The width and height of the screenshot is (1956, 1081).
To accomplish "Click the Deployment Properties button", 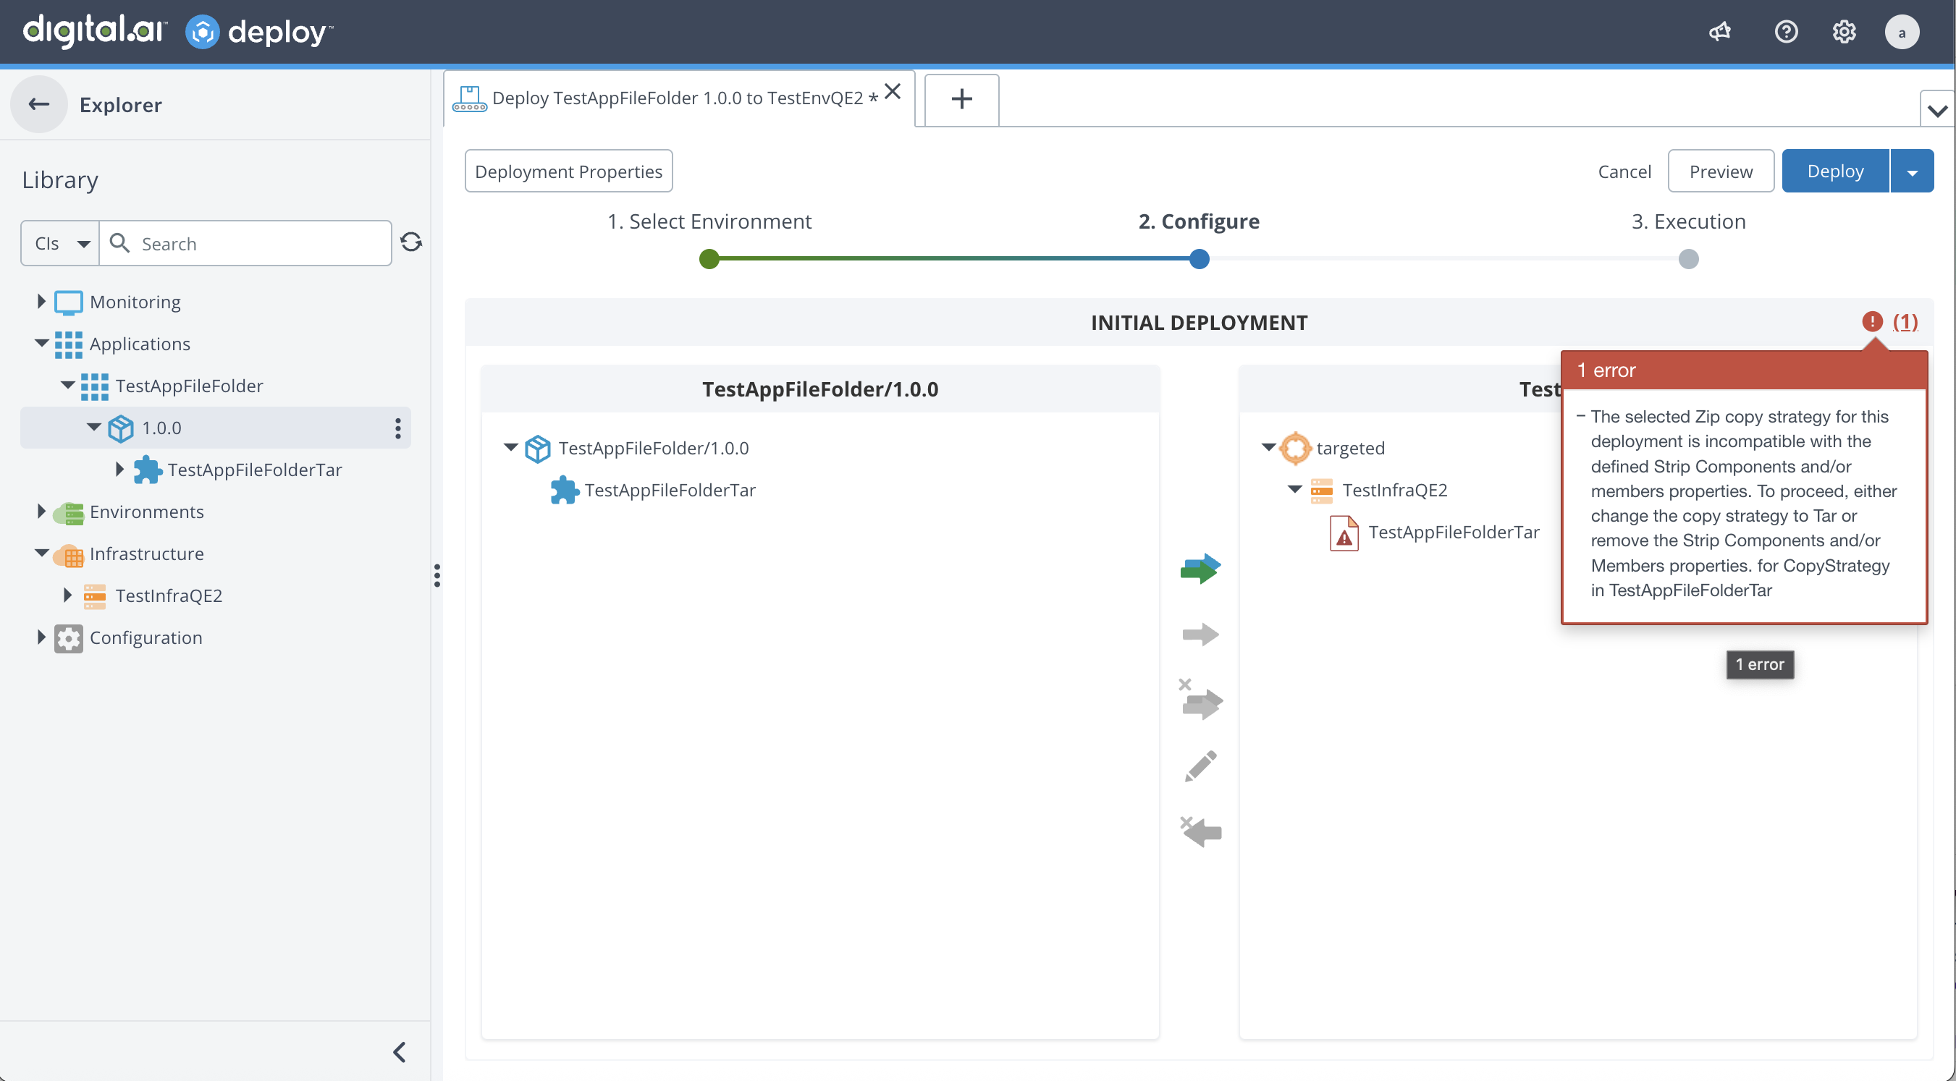I will (x=568, y=171).
